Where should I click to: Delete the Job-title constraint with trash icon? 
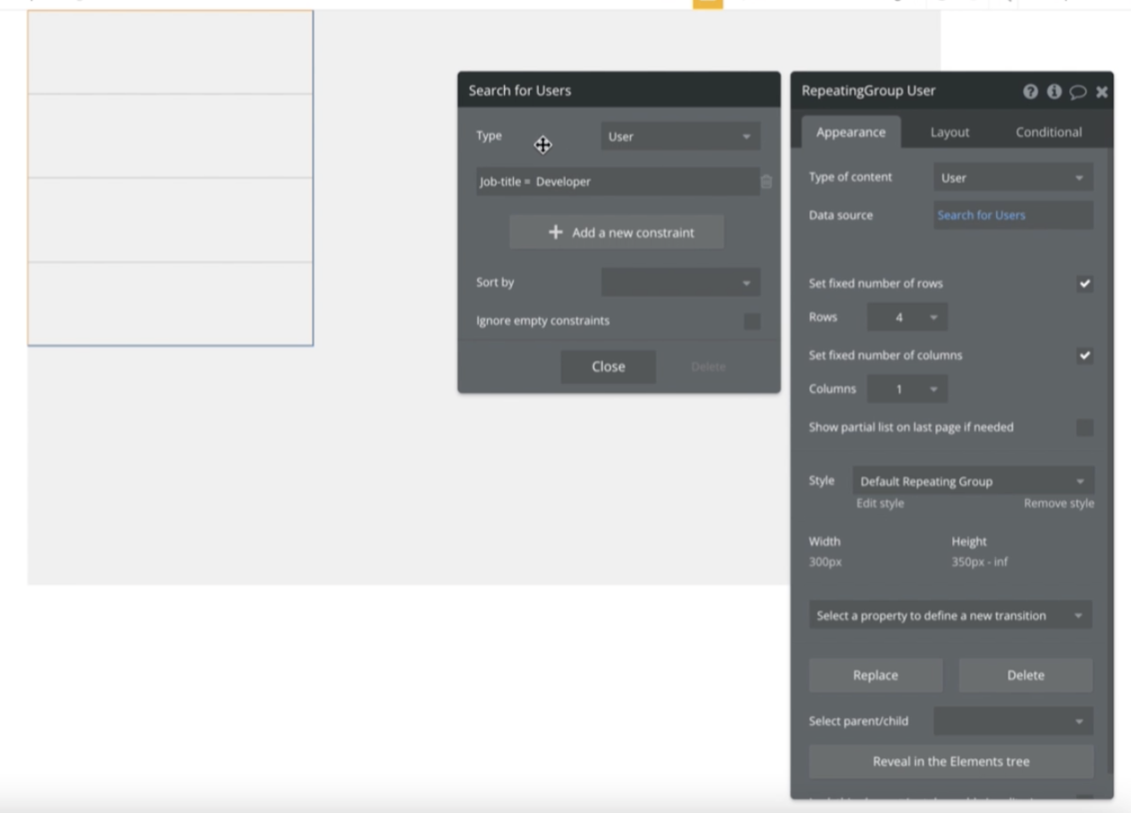766,182
